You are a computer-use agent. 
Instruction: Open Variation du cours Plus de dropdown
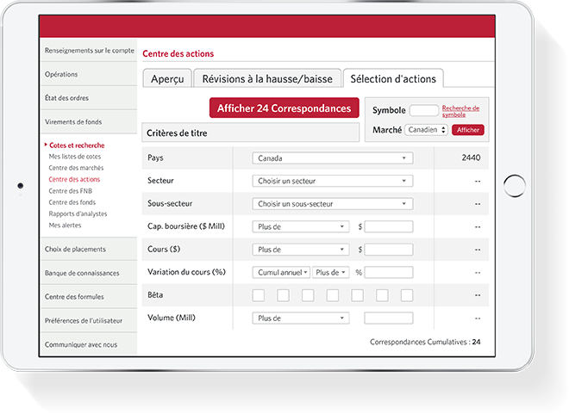click(330, 272)
